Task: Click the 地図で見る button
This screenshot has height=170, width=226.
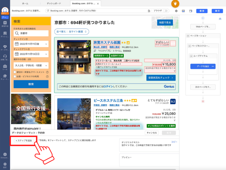Action: point(165,23)
